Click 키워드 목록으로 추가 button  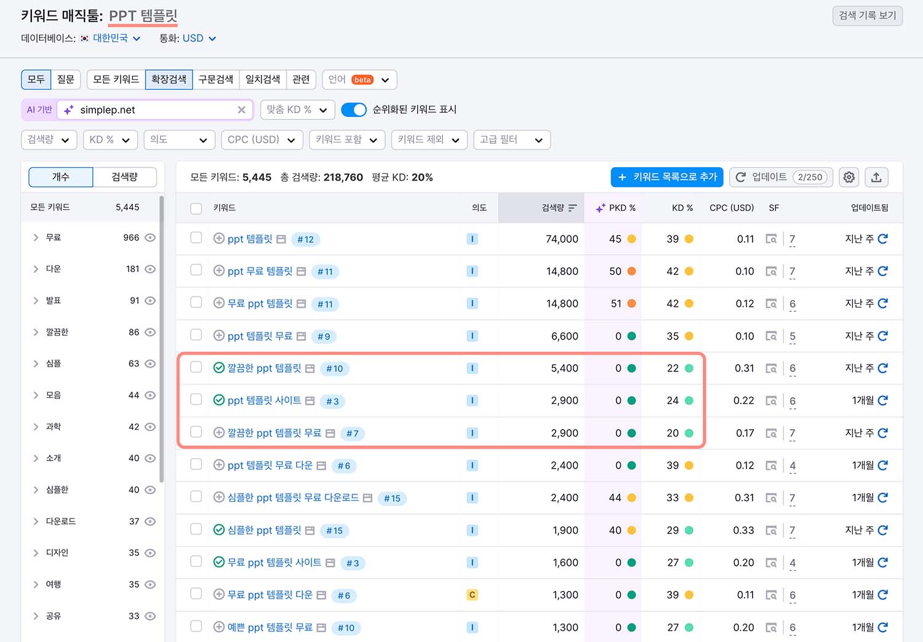tap(667, 177)
